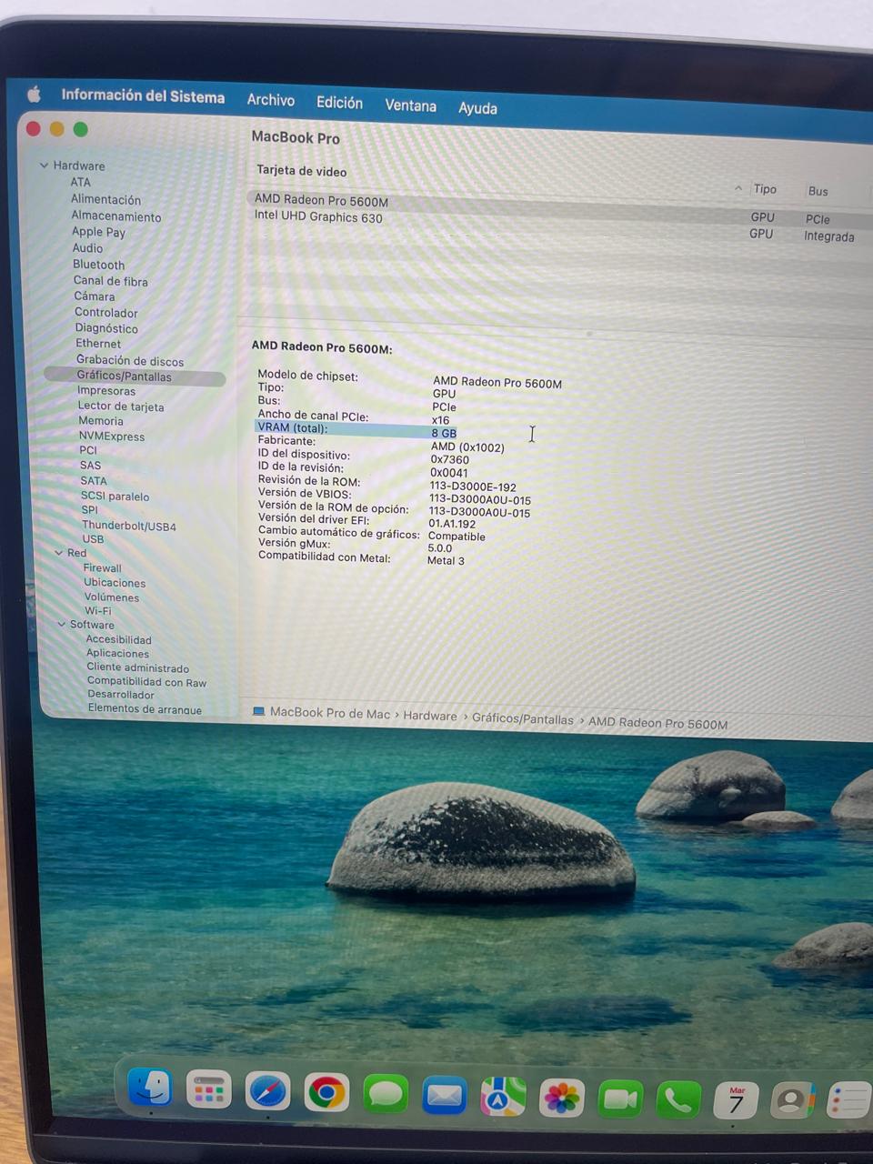This screenshot has width=873, height=1164.
Task: Open Calendar app in the Dock
Action: click(737, 1101)
